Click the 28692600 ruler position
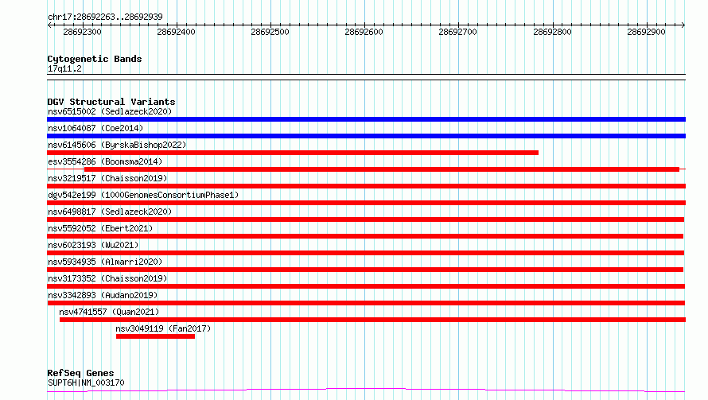The height and width of the screenshot is (400, 708). 364,32
